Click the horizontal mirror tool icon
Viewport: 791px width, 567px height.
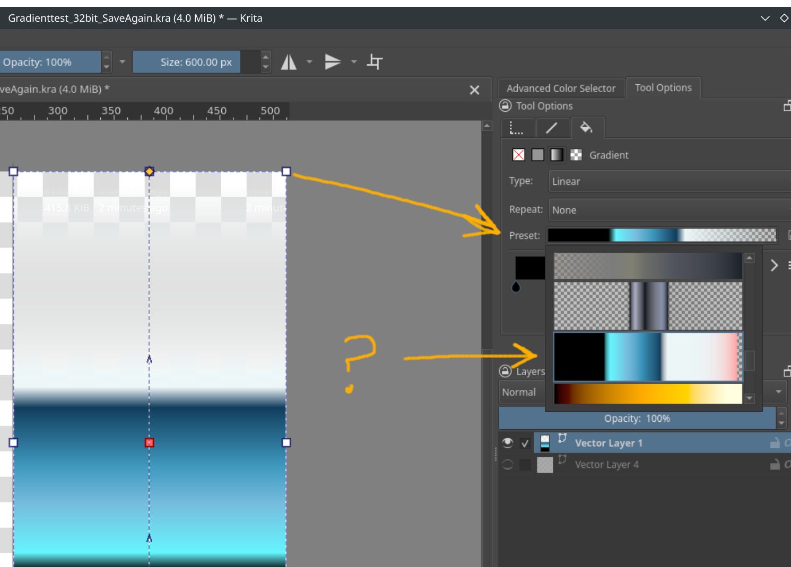point(289,62)
